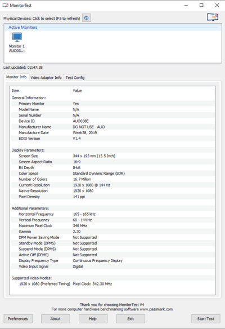225x329 pixels.
Task: Click the Device ID value AUO038E
Action: click(80, 121)
